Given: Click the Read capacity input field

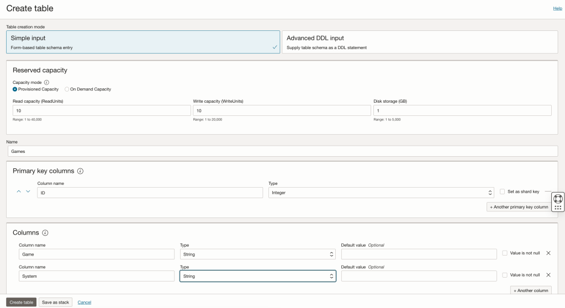Looking at the screenshot, I should pos(102,111).
